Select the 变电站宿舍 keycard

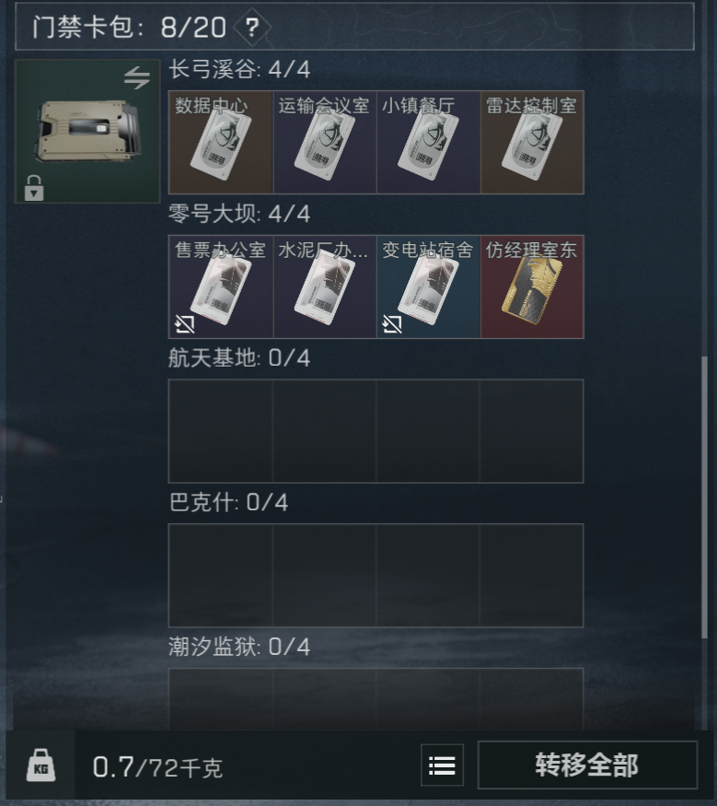click(428, 286)
